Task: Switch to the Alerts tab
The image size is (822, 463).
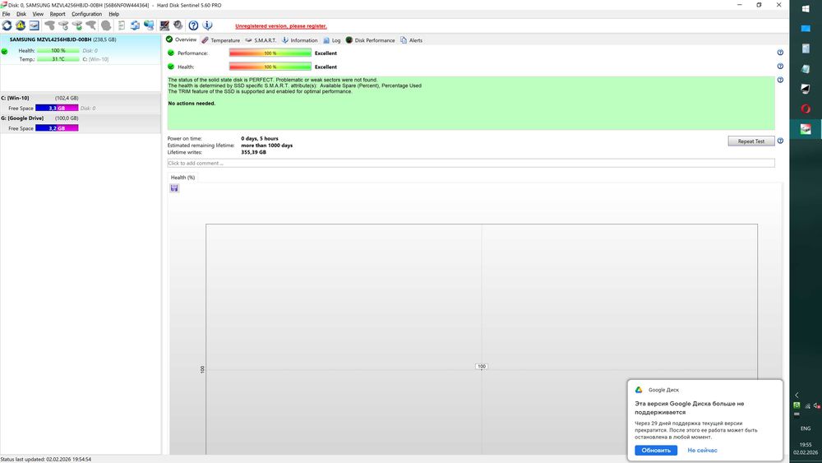Action: [x=412, y=40]
